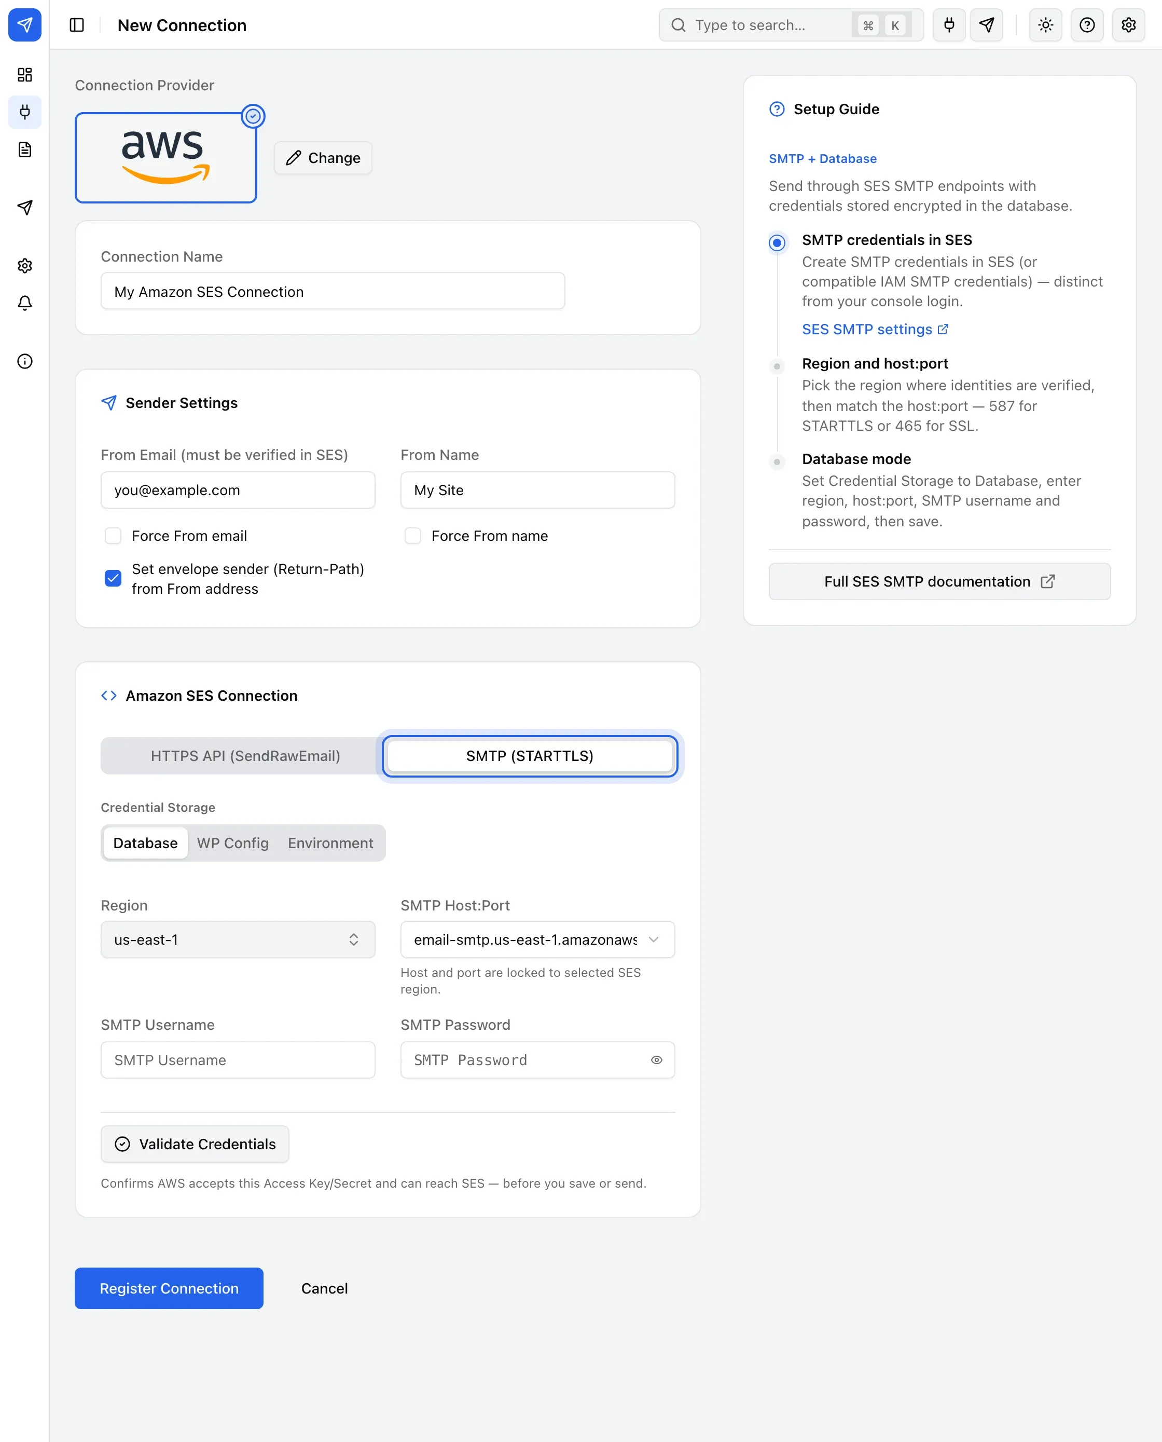Click the Type to search box

[791, 25]
